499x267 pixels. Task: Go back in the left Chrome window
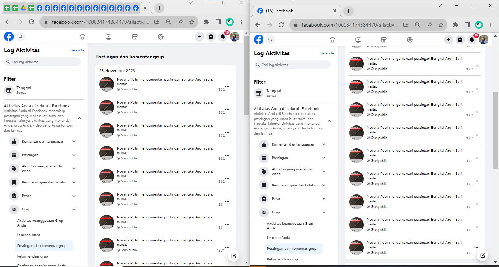8,22
